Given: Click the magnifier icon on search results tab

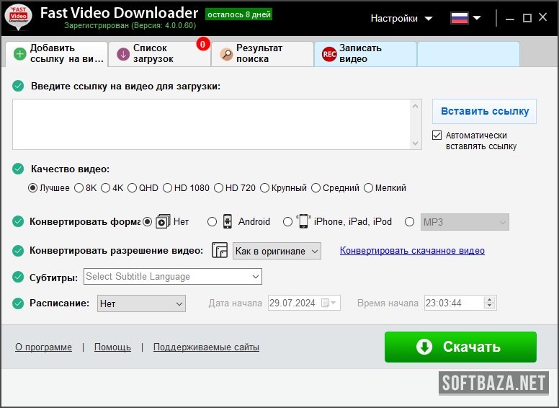Looking at the screenshot, I should pyautogui.click(x=226, y=54).
